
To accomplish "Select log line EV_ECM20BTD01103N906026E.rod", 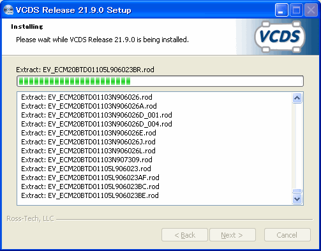I will point(89,133).
